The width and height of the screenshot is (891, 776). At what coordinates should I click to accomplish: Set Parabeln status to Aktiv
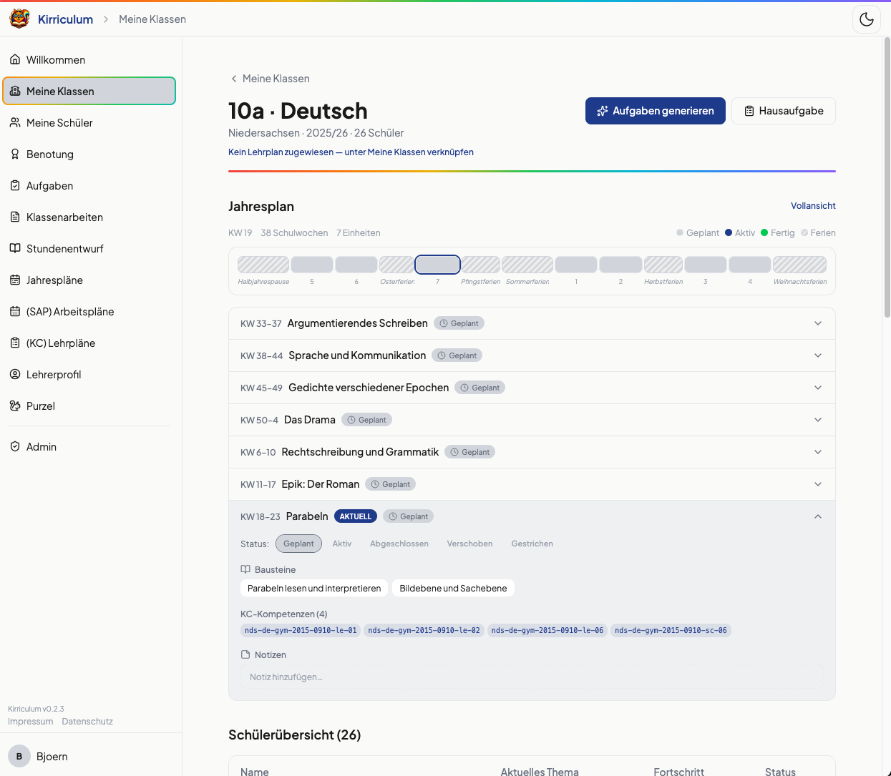pos(342,544)
